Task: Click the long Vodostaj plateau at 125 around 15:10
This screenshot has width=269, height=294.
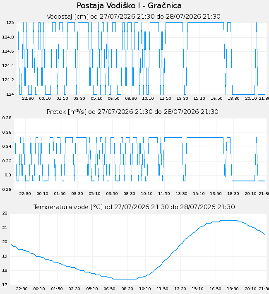Action: pyautogui.click(x=206, y=23)
